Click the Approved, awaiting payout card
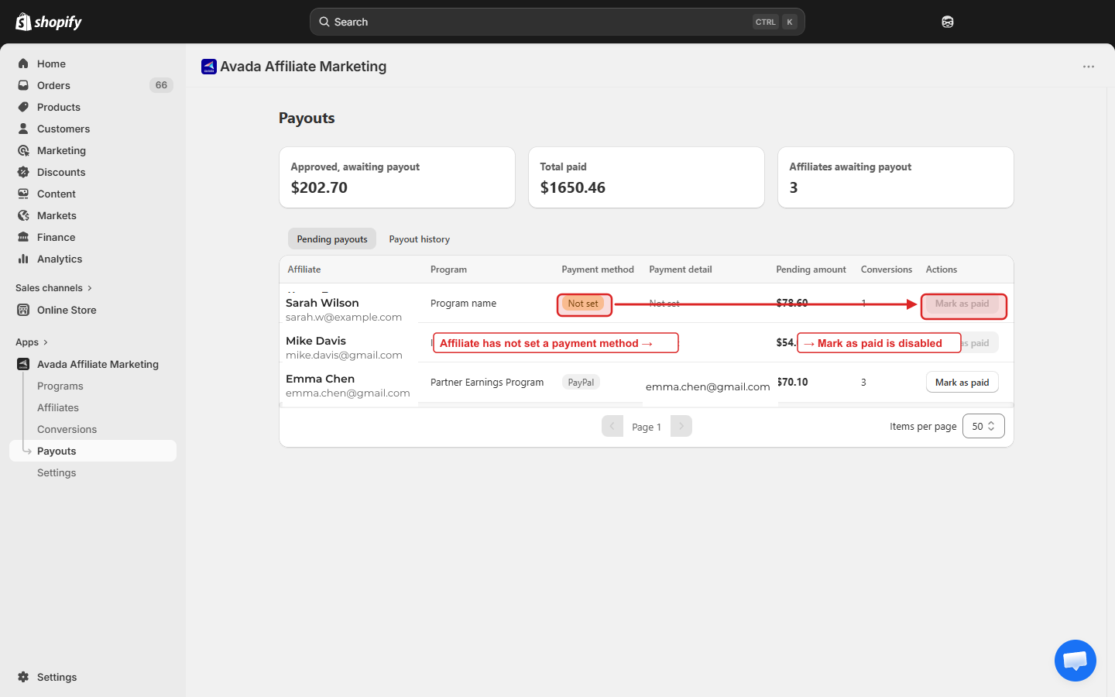The image size is (1115, 697). click(x=397, y=177)
